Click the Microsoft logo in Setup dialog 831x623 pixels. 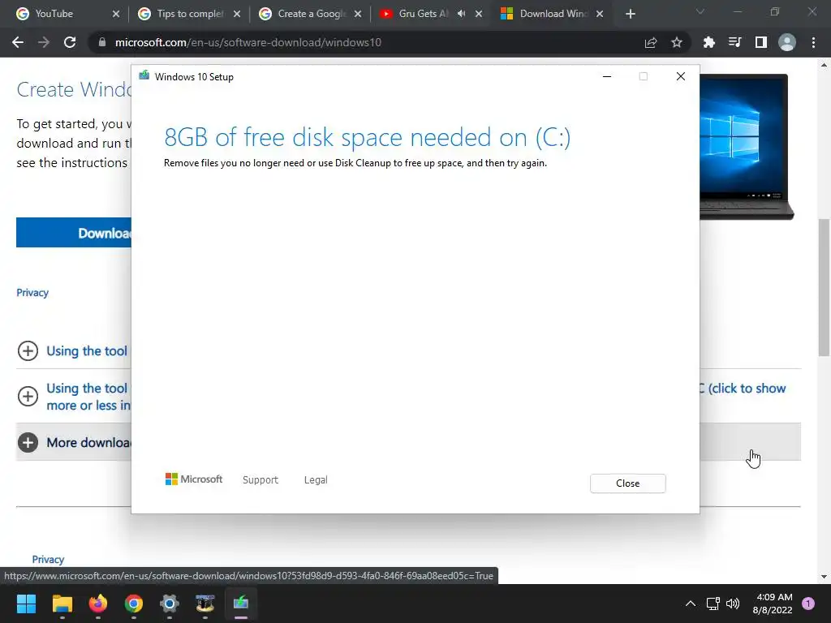point(194,479)
